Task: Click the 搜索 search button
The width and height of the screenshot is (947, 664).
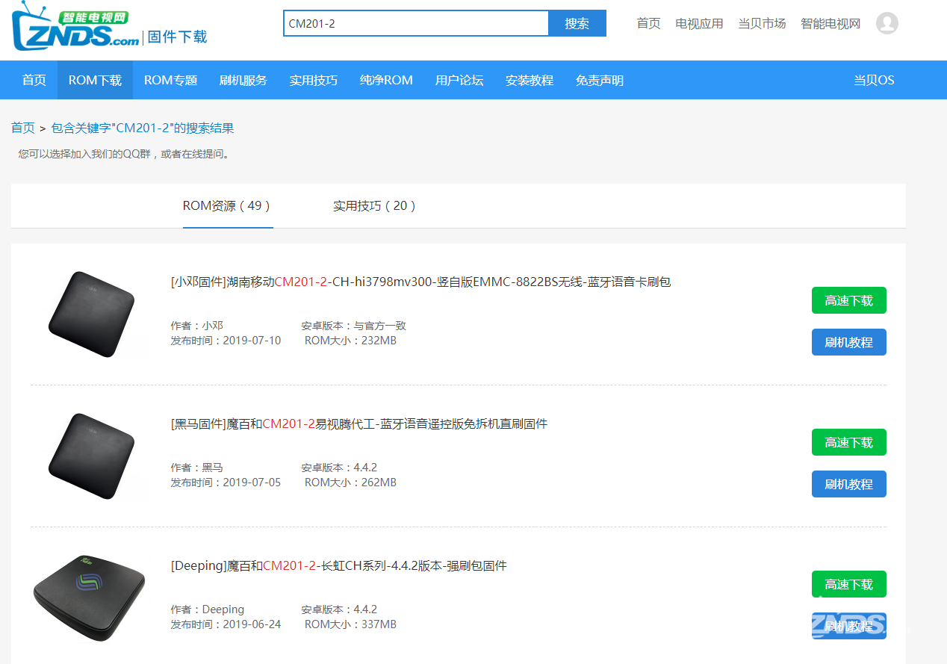Action: coord(577,23)
